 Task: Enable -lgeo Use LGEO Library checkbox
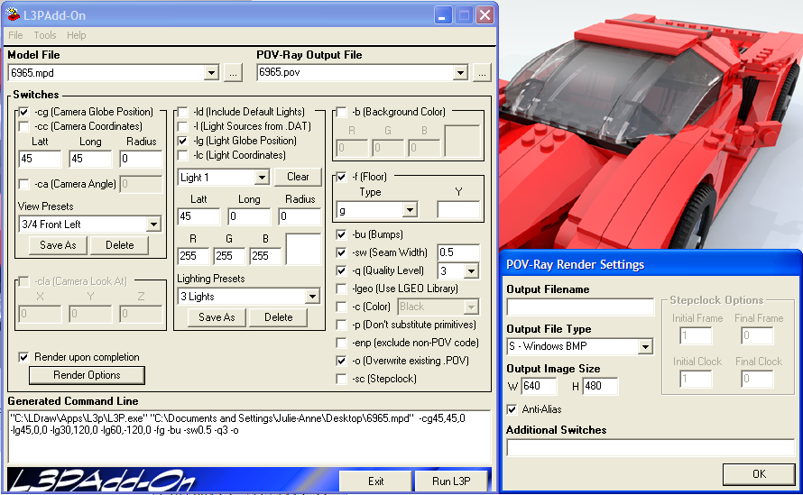point(341,289)
